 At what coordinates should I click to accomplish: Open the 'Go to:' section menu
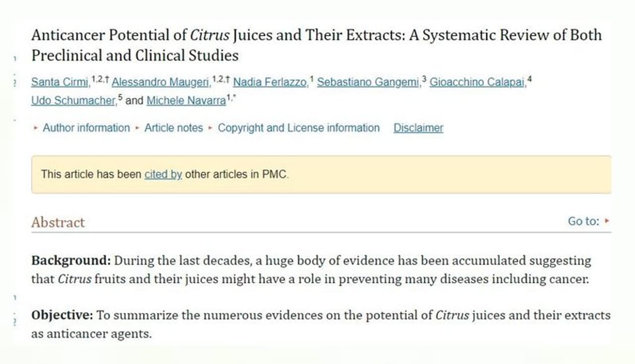point(588,221)
